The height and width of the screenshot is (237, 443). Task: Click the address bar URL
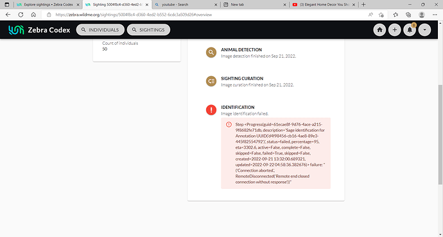(x=134, y=15)
